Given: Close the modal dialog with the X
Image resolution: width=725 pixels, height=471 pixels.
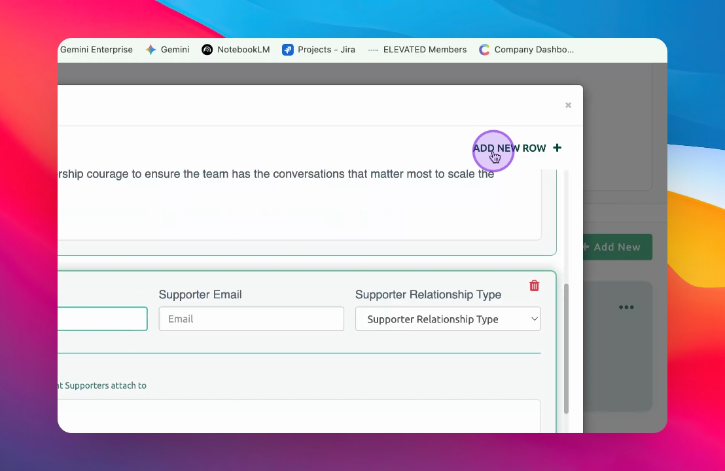Looking at the screenshot, I should pos(568,105).
